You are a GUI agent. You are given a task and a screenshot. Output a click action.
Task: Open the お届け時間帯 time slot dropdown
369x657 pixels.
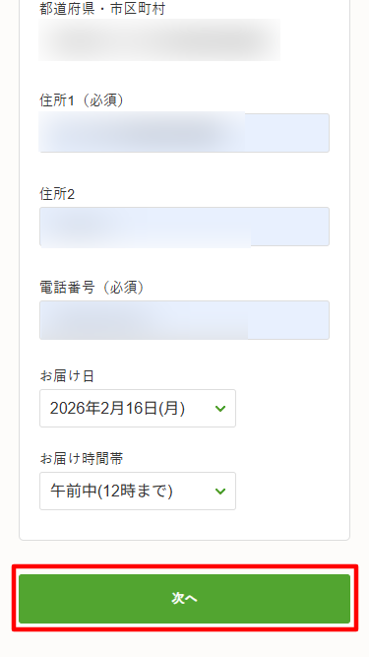(138, 492)
